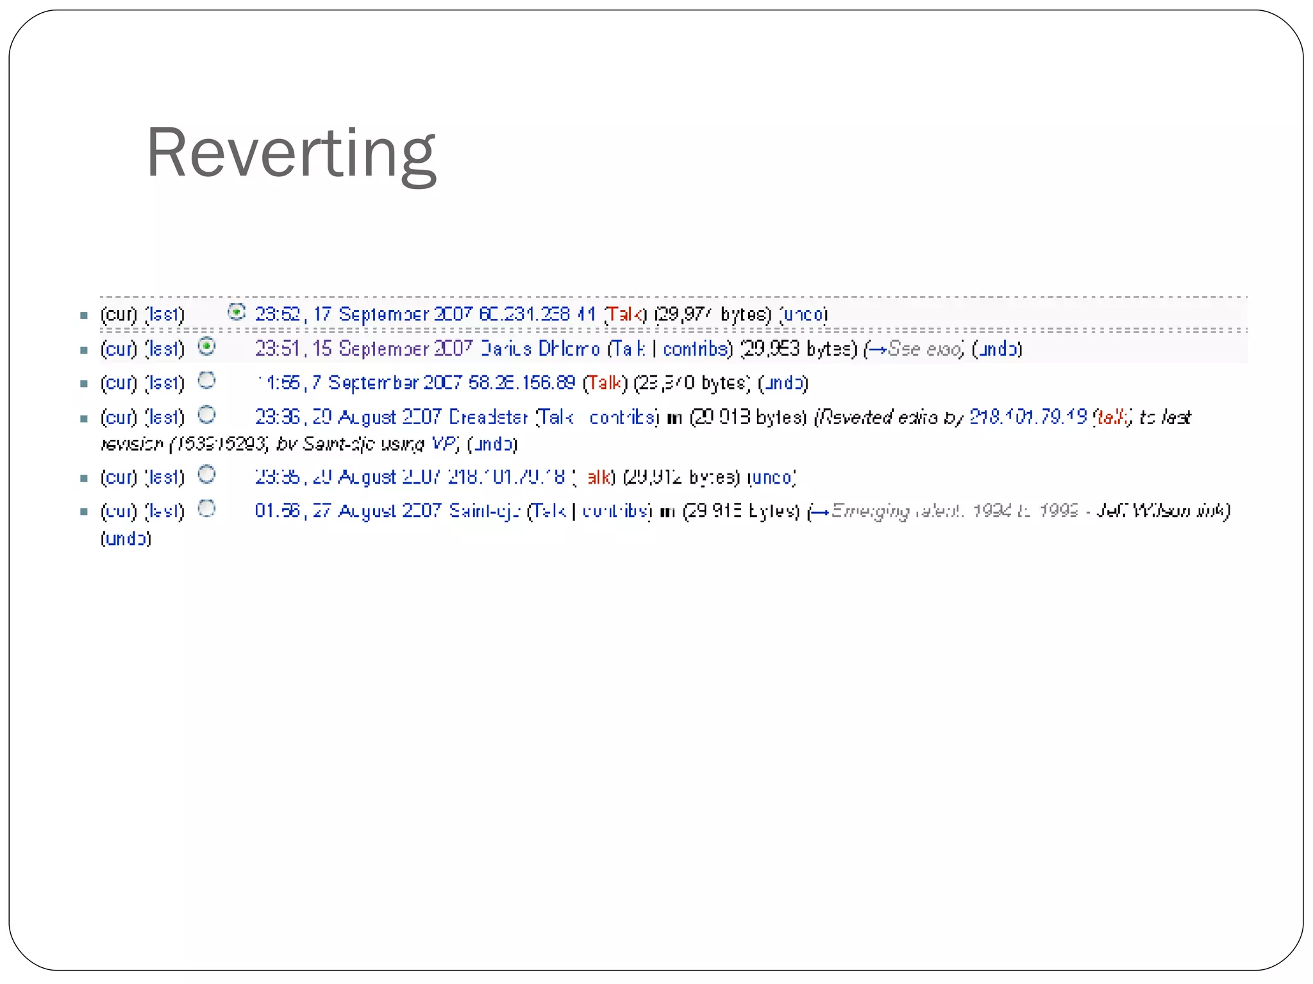1313x984 pixels.
Task: Select the radio button for 23:35, 29 August 2007 revision
Action: [x=206, y=475]
